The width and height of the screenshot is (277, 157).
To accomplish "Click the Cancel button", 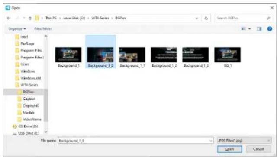I will click(258, 149).
